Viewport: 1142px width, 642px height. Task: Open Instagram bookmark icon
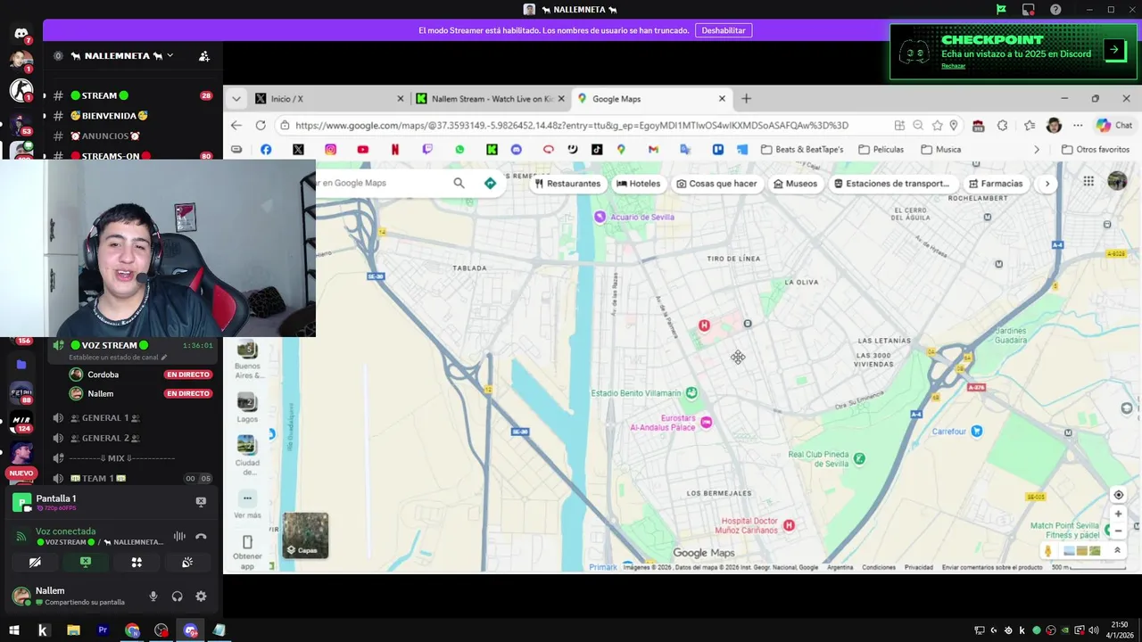330,150
